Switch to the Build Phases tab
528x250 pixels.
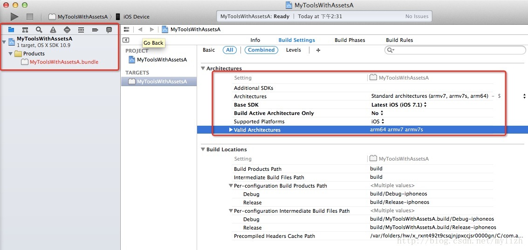pos(350,40)
